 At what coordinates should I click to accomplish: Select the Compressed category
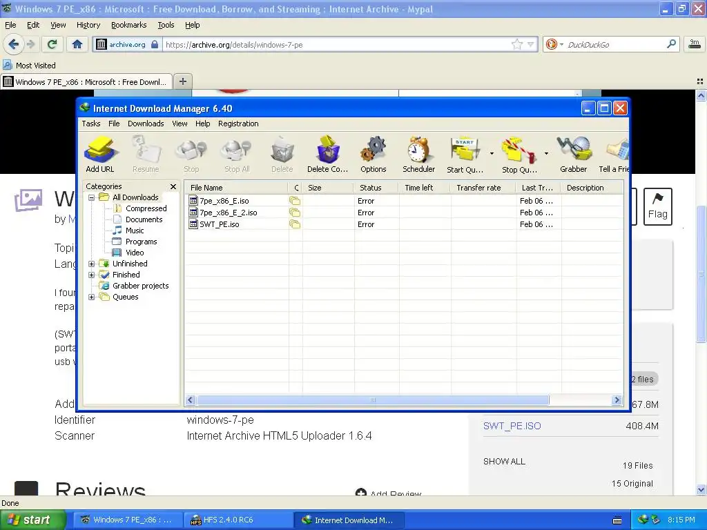146,208
